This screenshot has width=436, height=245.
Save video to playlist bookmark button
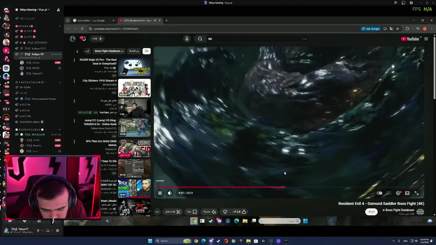tap(192, 212)
